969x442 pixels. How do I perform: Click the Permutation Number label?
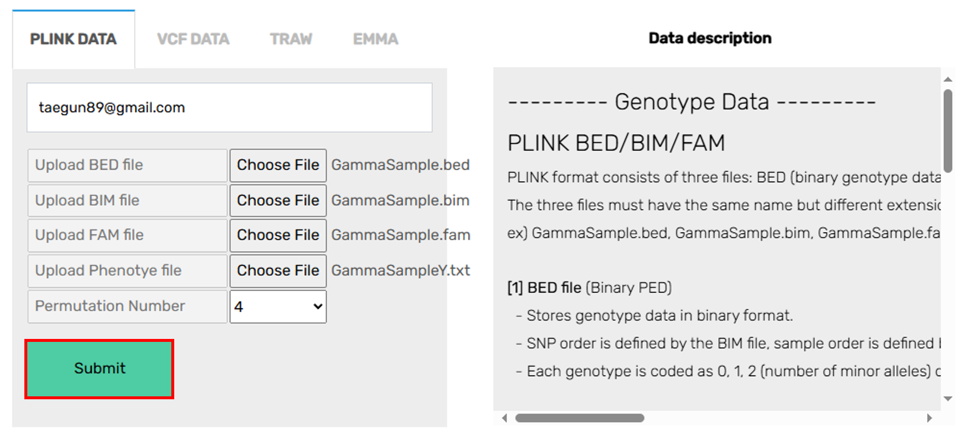[x=127, y=306]
